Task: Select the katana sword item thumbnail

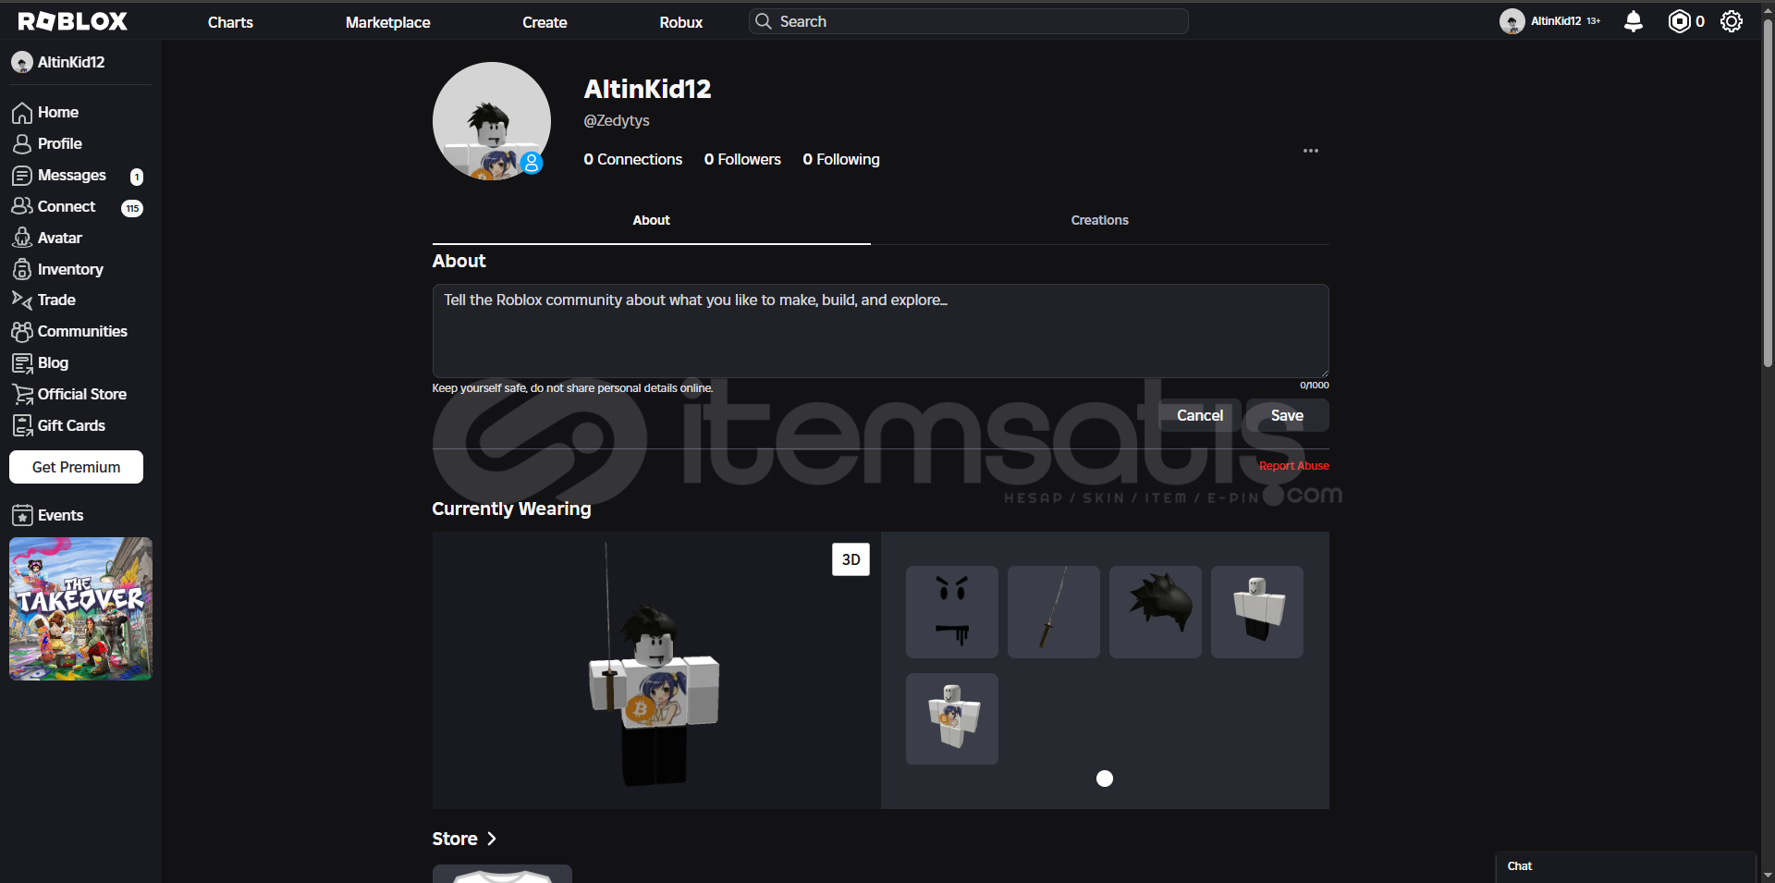Action: (1054, 612)
